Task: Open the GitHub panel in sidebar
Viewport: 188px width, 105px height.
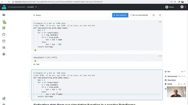Action: [x=4, y=34]
